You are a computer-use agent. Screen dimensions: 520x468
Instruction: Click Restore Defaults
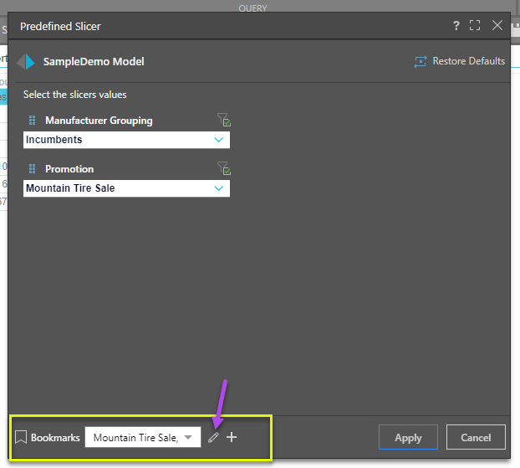(x=459, y=61)
